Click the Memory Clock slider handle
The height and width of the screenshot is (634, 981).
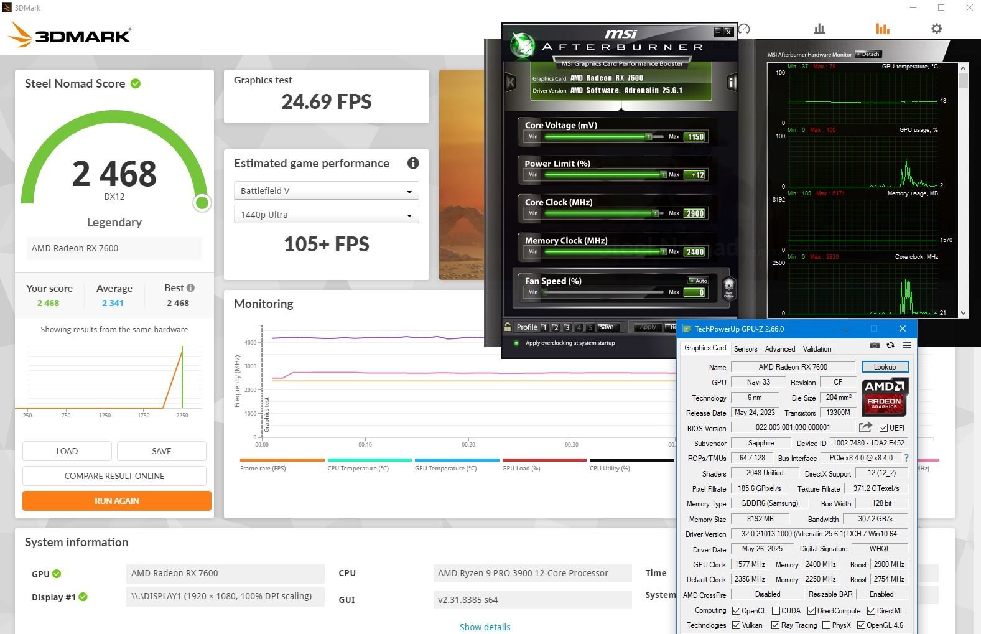click(663, 251)
